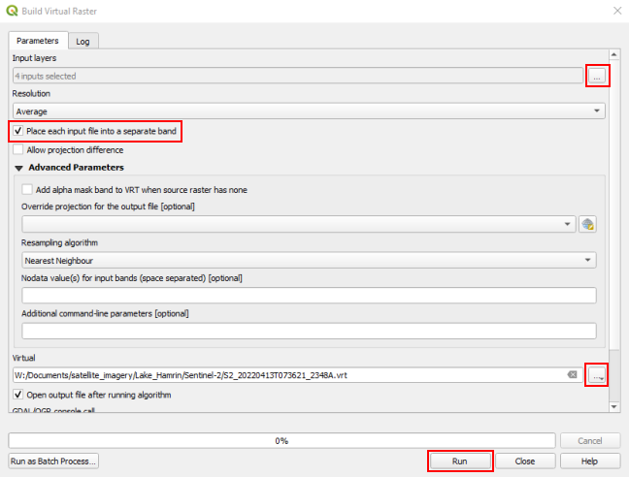The image size is (629, 477).
Task: Open the Resampling algorithm dropdown
Action: pyautogui.click(x=309, y=260)
